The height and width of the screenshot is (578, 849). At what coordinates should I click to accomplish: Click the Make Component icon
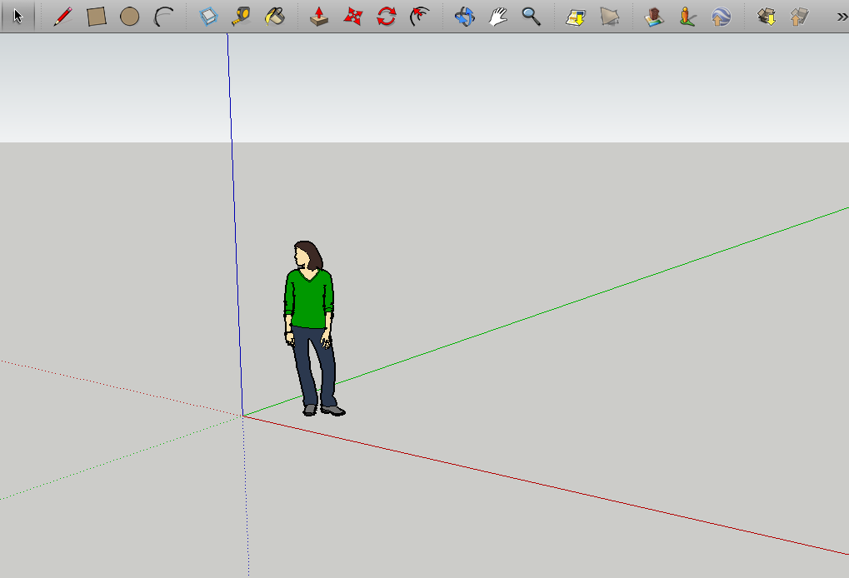point(208,16)
